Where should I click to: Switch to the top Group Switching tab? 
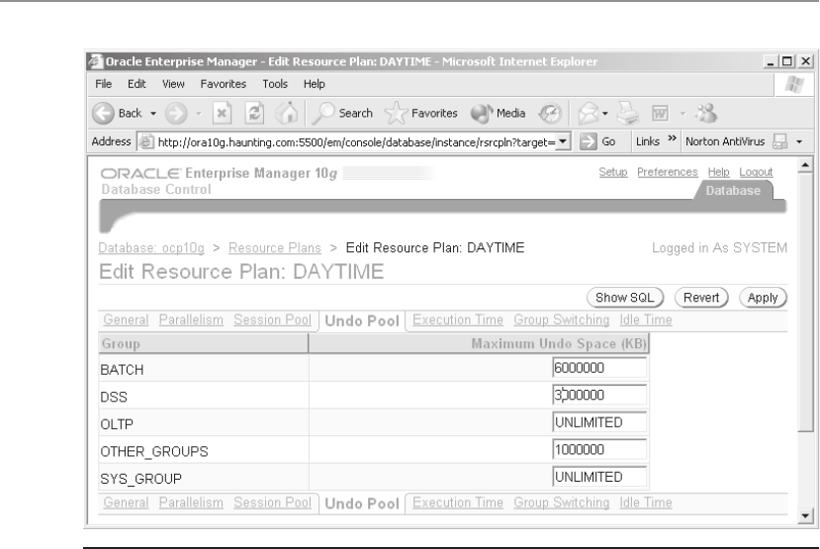(561, 320)
